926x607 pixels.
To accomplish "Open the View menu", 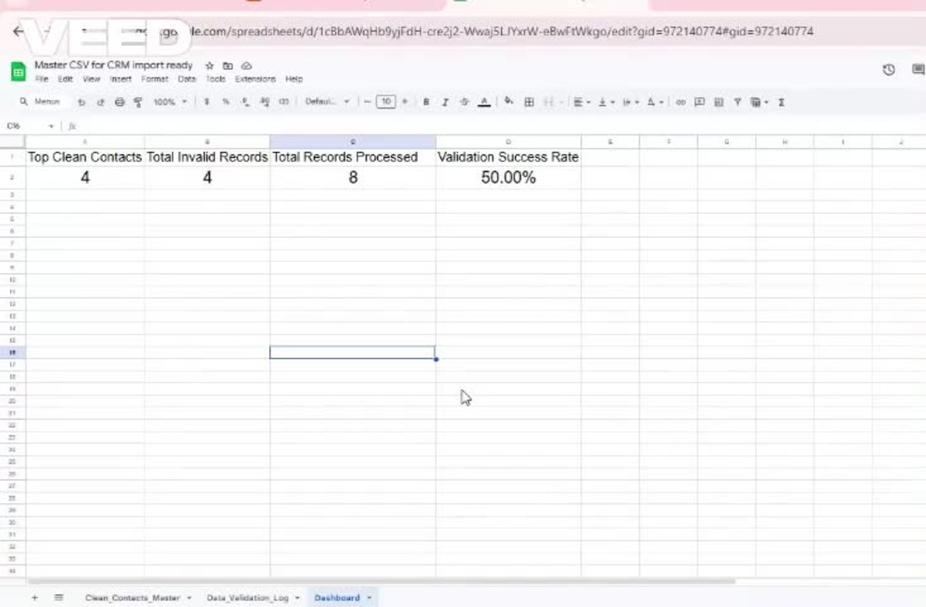I will click(x=92, y=79).
